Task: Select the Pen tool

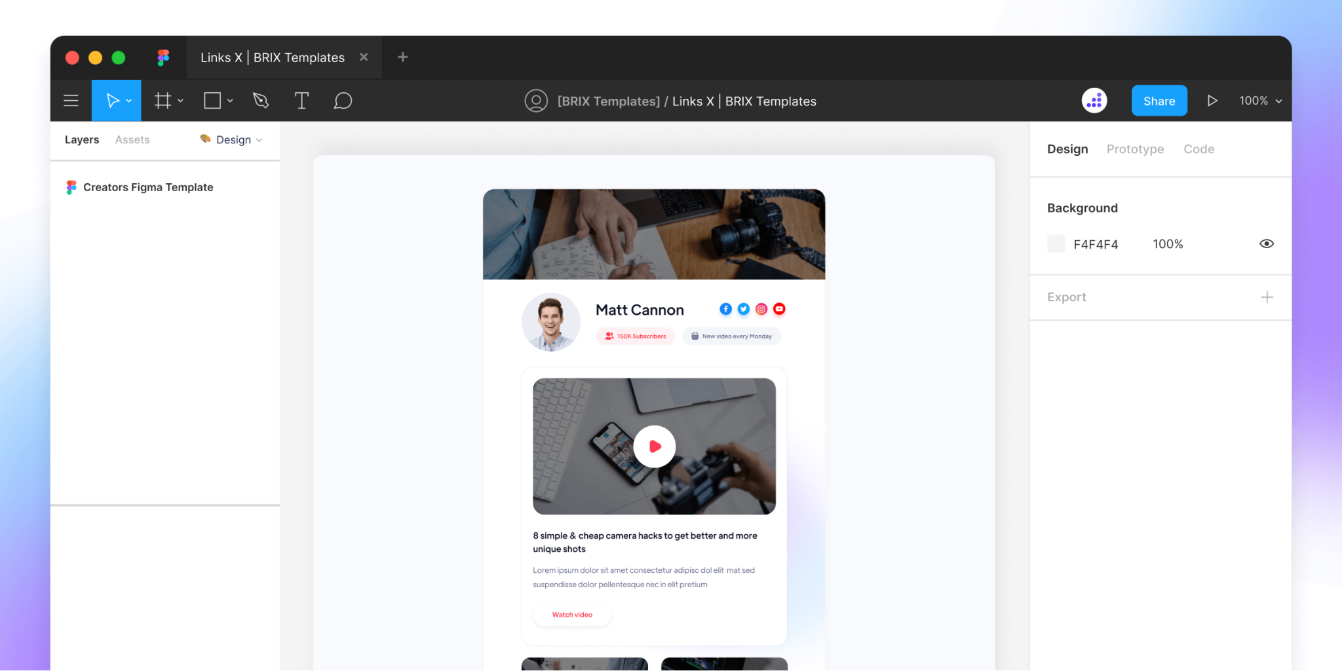Action: (x=260, y=100)
